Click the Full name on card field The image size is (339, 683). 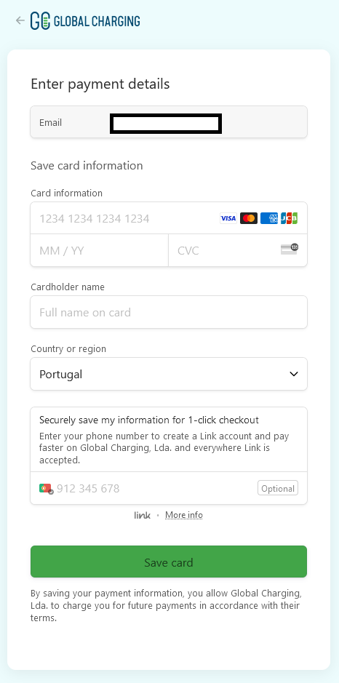[x=169, y=312]
